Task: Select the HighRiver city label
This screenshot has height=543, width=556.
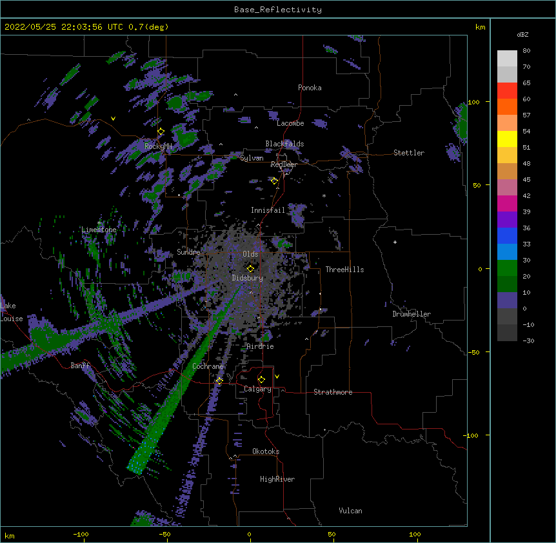Action: coord(277,479)
